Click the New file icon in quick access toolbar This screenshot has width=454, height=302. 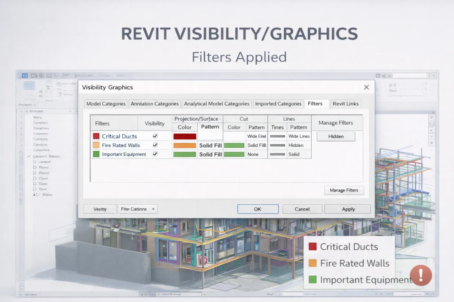[x=33, y=75]
